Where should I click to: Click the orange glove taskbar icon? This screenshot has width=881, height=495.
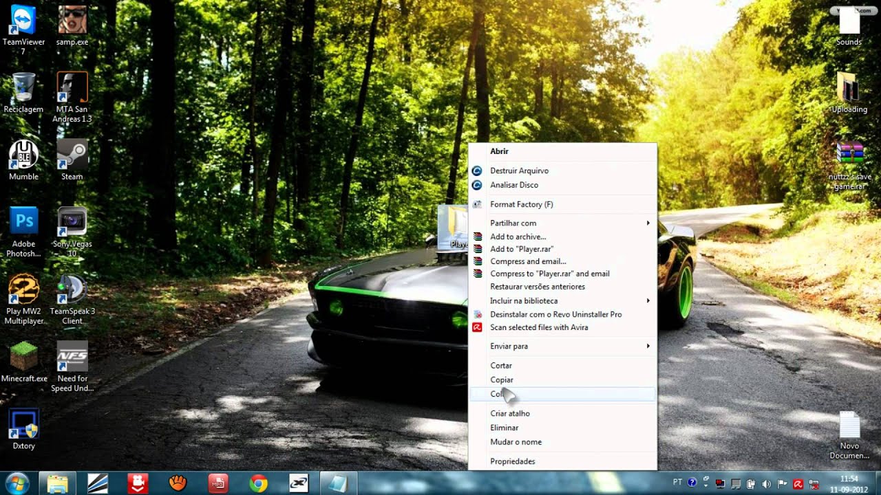tap(178, 483)
